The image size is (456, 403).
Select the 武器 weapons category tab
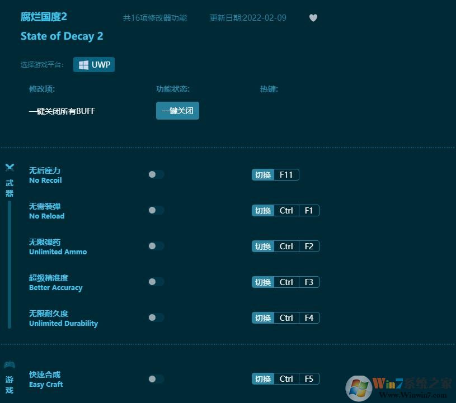coord(10,188)
